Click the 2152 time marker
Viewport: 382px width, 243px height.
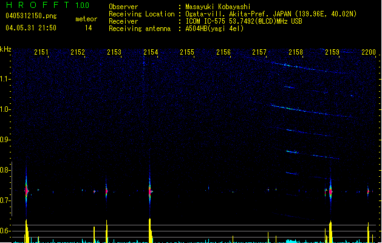coord(78,52)
